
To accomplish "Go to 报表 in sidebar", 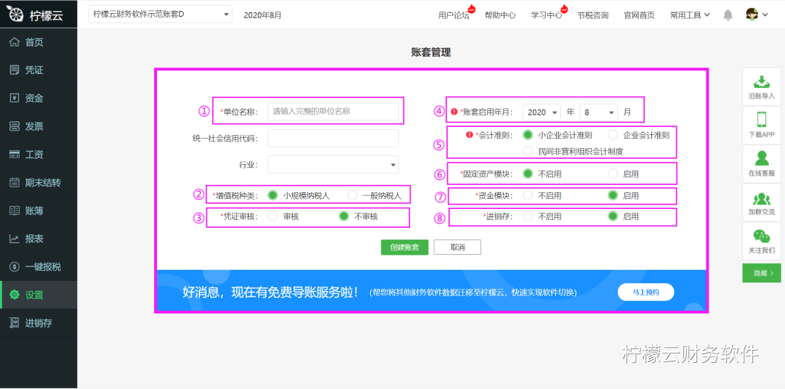I will tap(39, 239).
